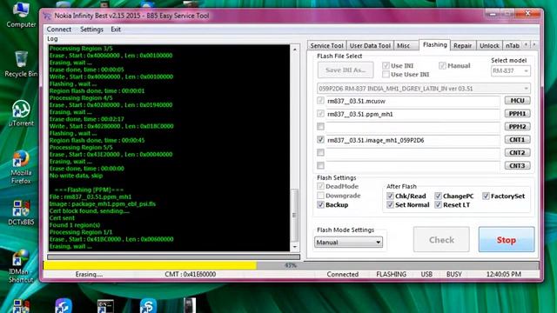Toggle the Backup checkbox
Screen dimensions: 557x313
pyautogui.click(x=320, y=205)
